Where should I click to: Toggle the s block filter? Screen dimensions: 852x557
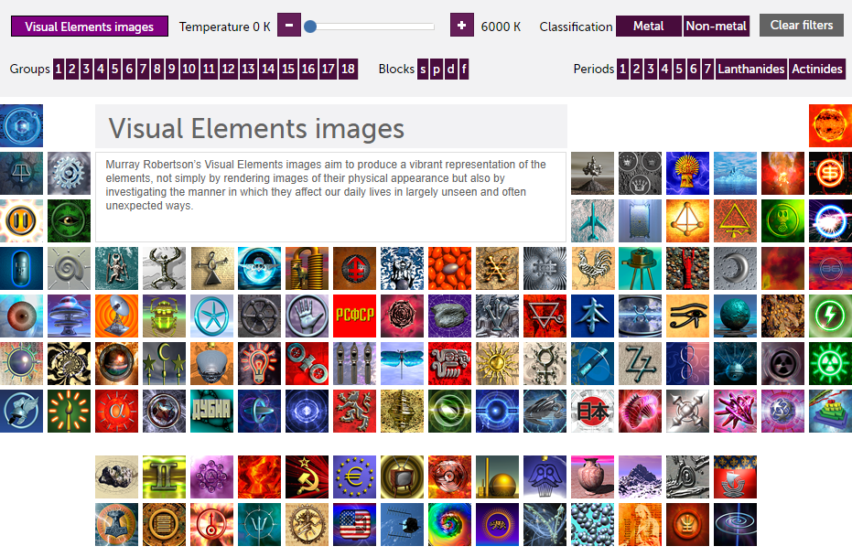coord(423,69)
